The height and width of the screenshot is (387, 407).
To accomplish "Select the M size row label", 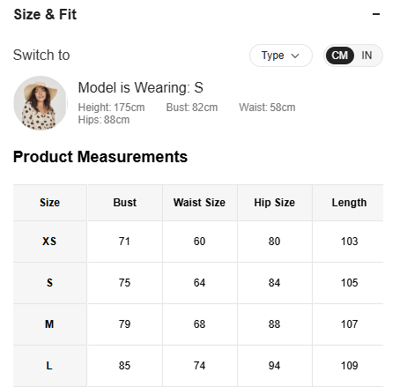I will coord(49,324).
